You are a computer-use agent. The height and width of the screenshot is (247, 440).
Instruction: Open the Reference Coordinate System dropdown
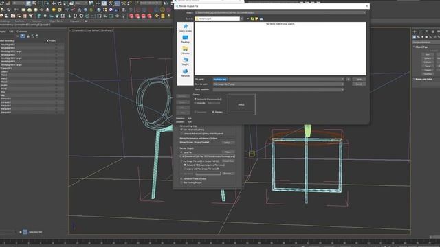tap(81, 3)
